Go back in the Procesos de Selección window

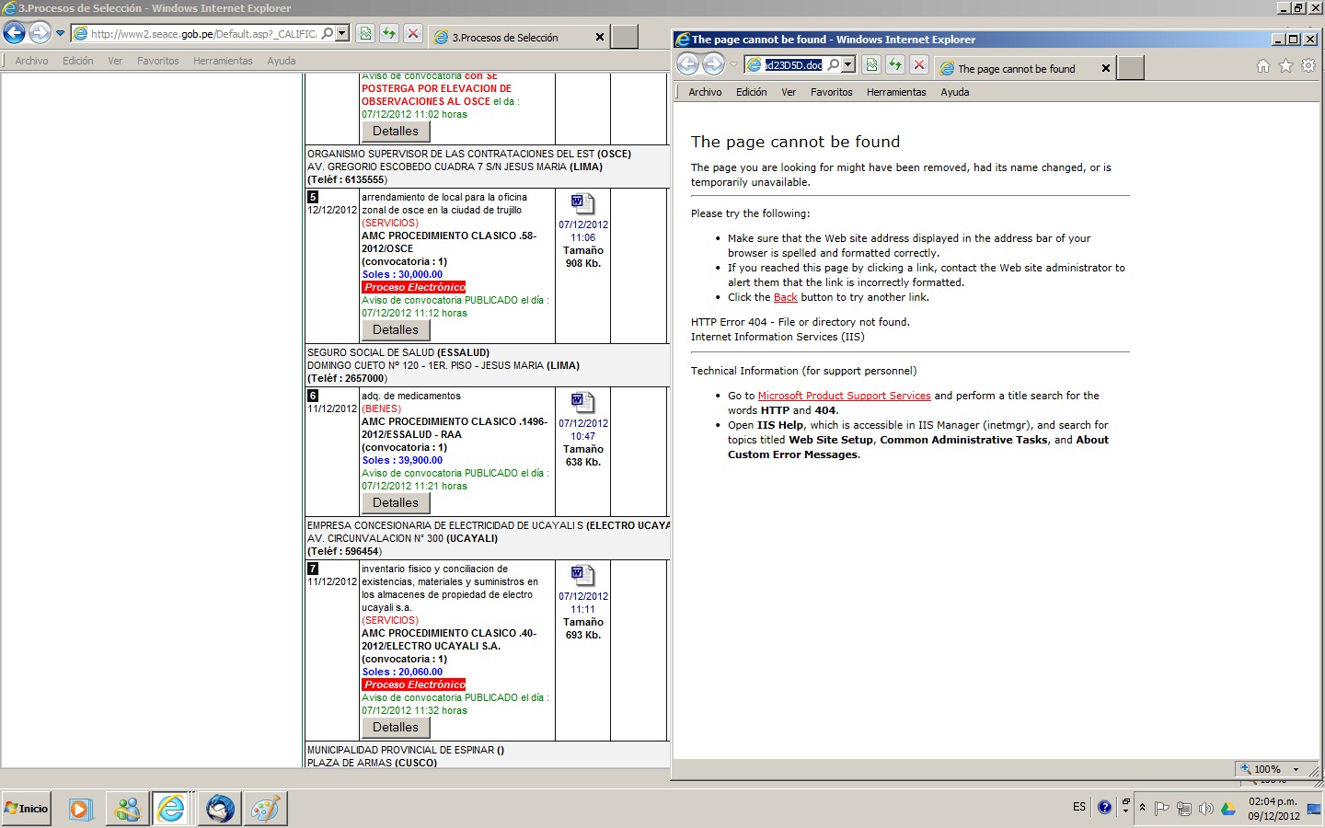pyautogui.click(x=14, y=33)
